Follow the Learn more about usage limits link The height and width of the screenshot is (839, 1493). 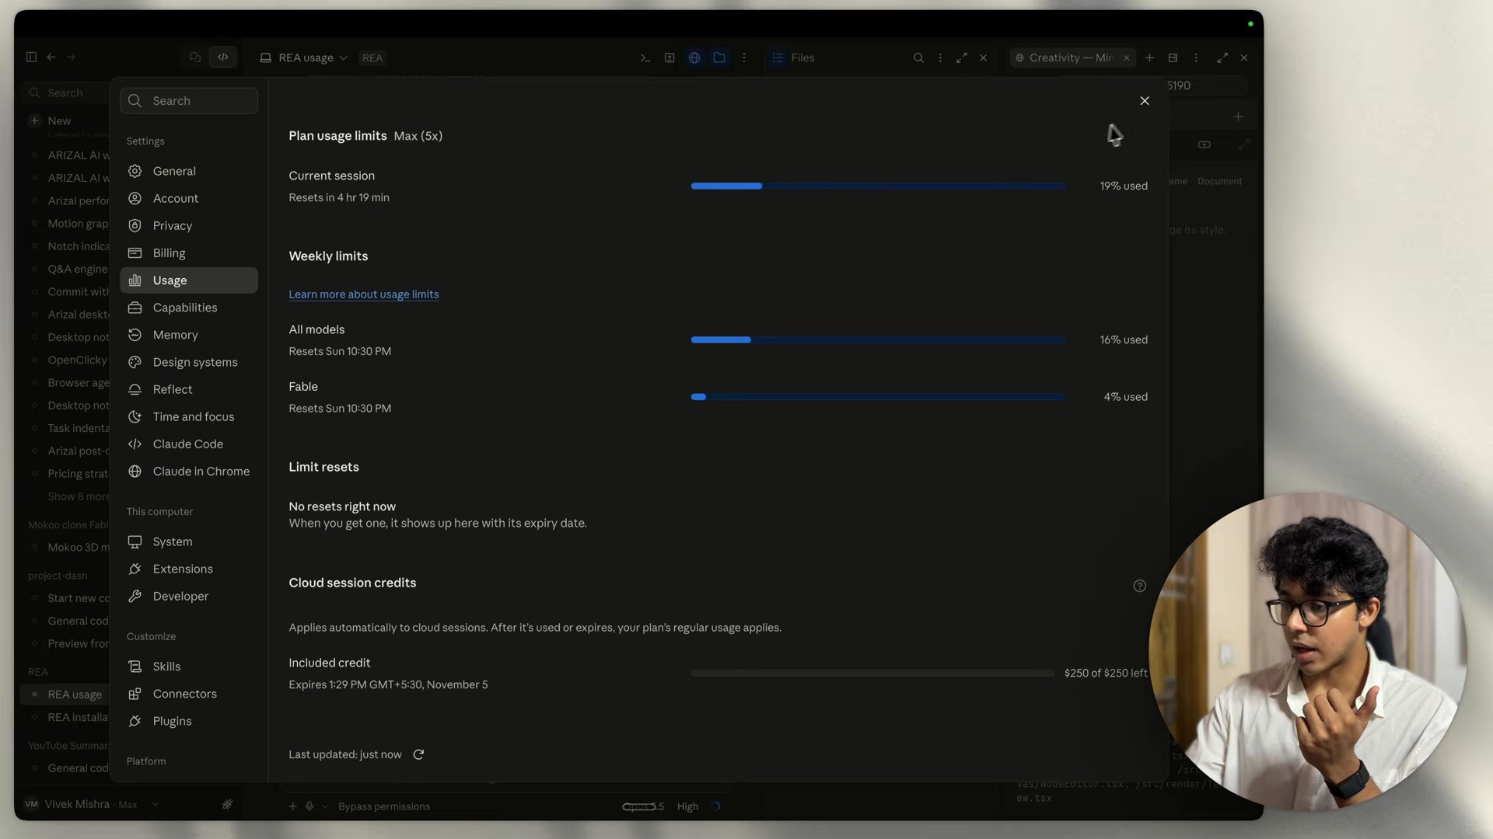[363, 294]
